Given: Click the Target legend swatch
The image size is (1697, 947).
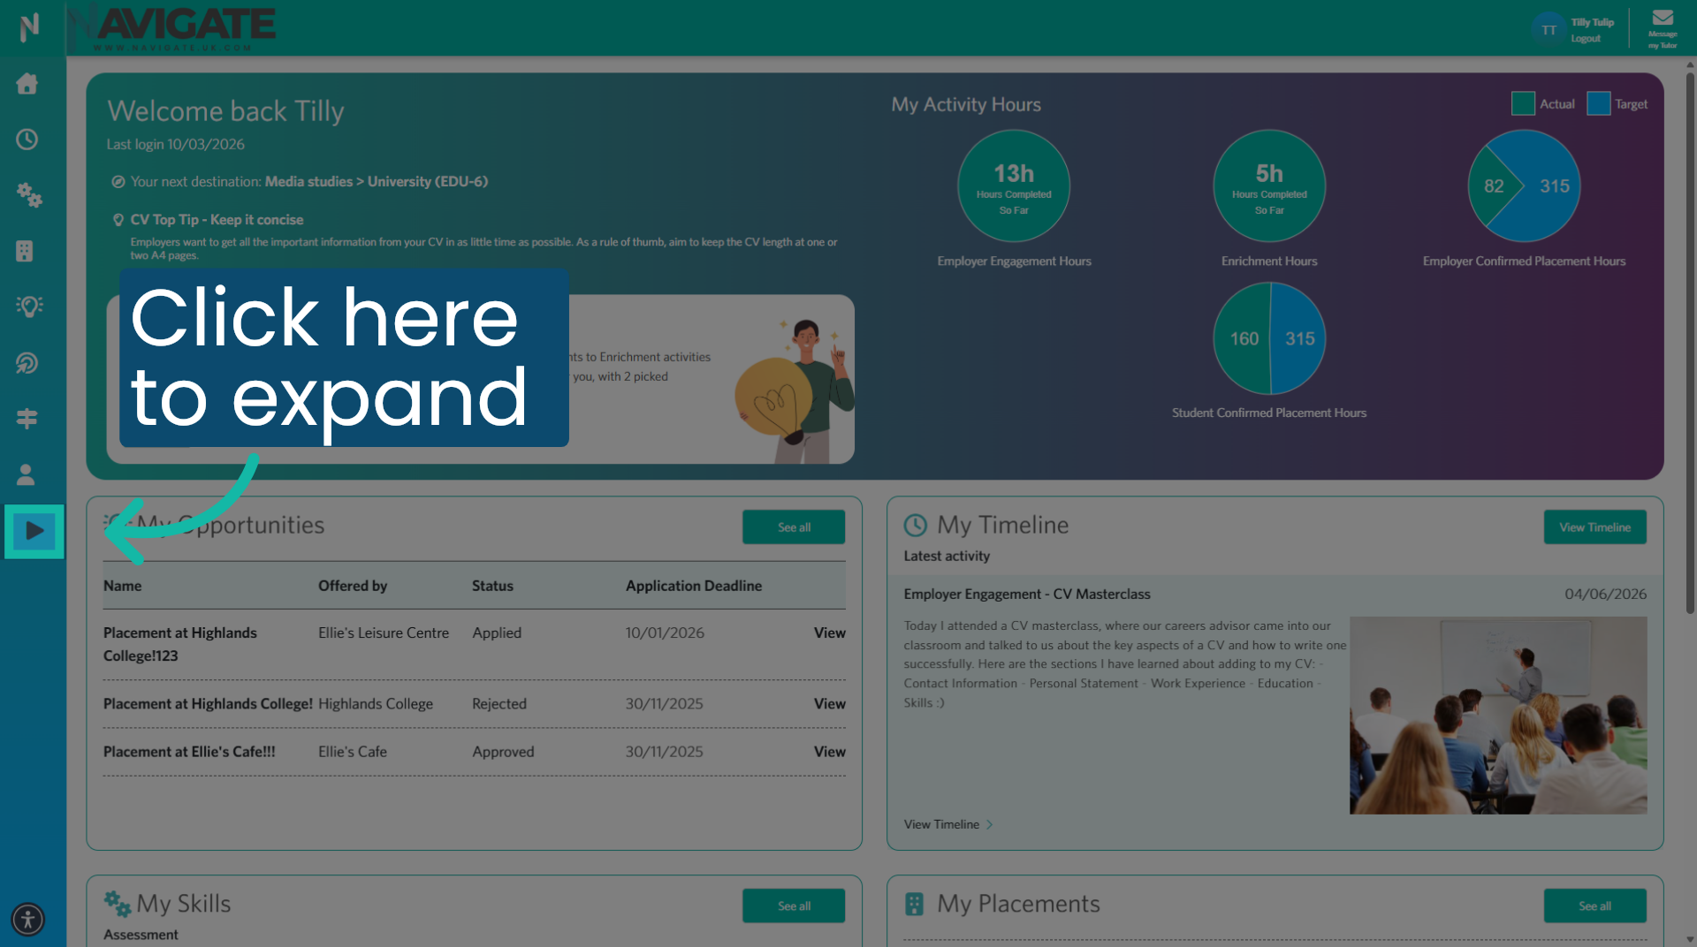Looking at the screenshot, I should [x=1598, y=103].
